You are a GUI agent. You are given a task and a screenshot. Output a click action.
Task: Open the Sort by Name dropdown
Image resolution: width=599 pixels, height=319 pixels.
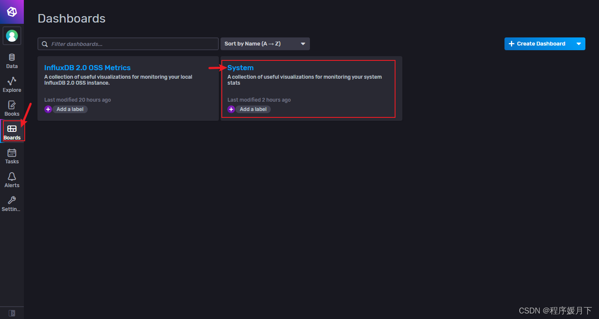coord(265,44)
